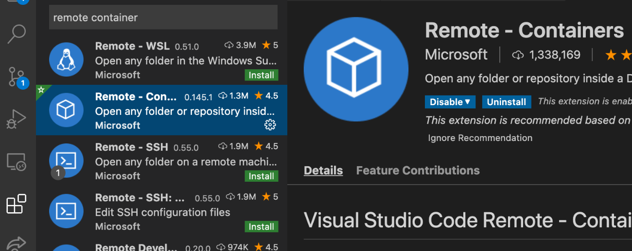This screenshot has height=251, width=632.
Task: Install the Remote - SSH extension
Action: (261, 176)
